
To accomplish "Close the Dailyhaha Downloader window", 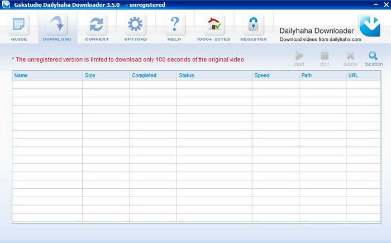I will (386, 4).
